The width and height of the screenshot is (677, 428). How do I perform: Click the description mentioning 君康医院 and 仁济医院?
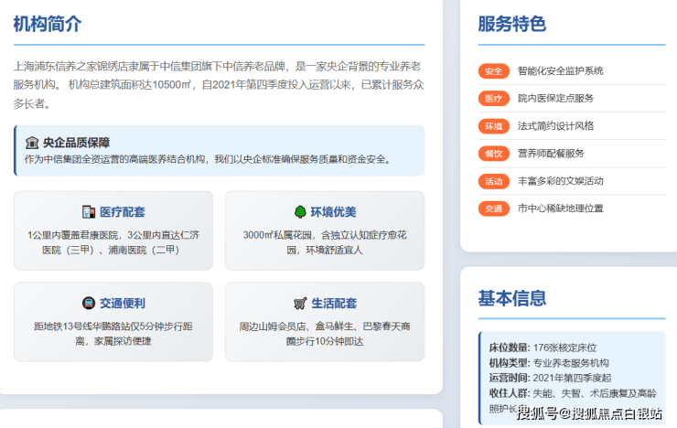113,242
